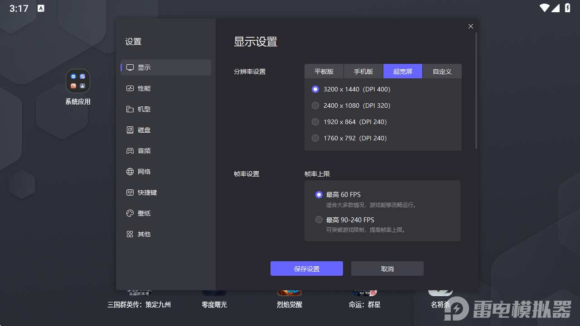Viewport: 580px width, 326px height.
Task: Open the 磁盘 settings section
Action: [x=143, y=129]
